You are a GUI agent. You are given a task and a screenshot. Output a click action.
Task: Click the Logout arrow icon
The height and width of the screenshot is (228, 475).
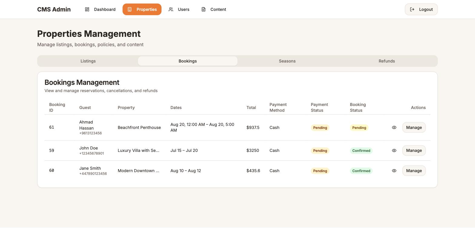pyautogui.click(x=412, y=9)
